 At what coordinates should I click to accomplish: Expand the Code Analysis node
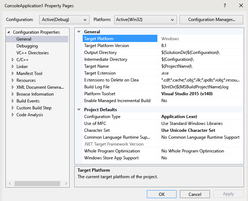tap(13, 115)
